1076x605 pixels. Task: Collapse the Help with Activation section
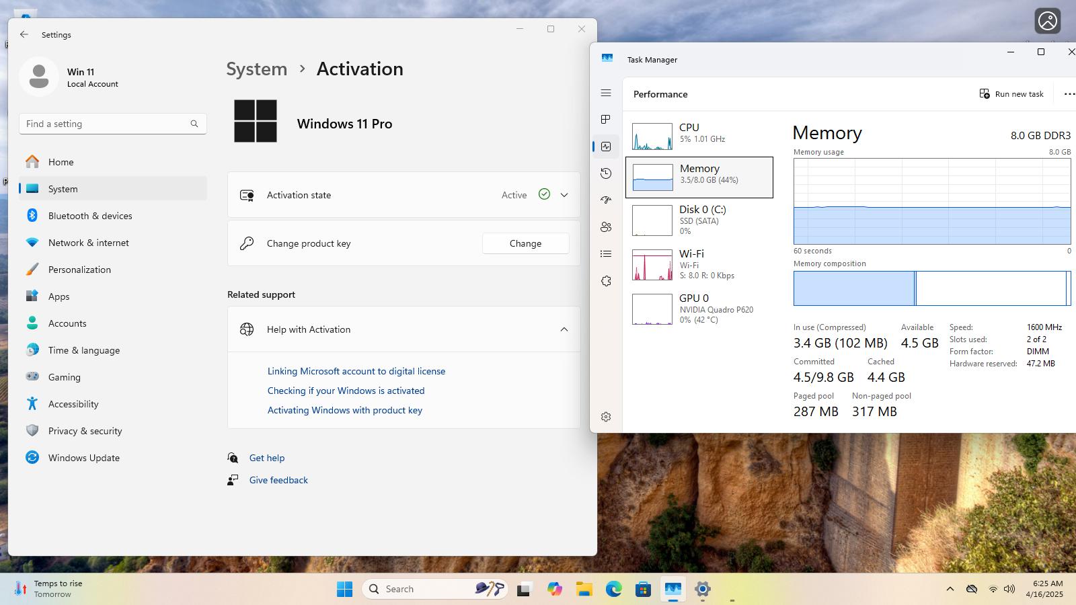tap(564, 329)
